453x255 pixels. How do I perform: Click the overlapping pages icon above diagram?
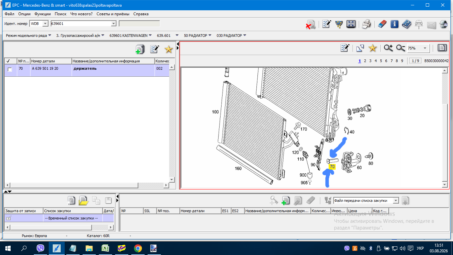click(x=360, y=48)
